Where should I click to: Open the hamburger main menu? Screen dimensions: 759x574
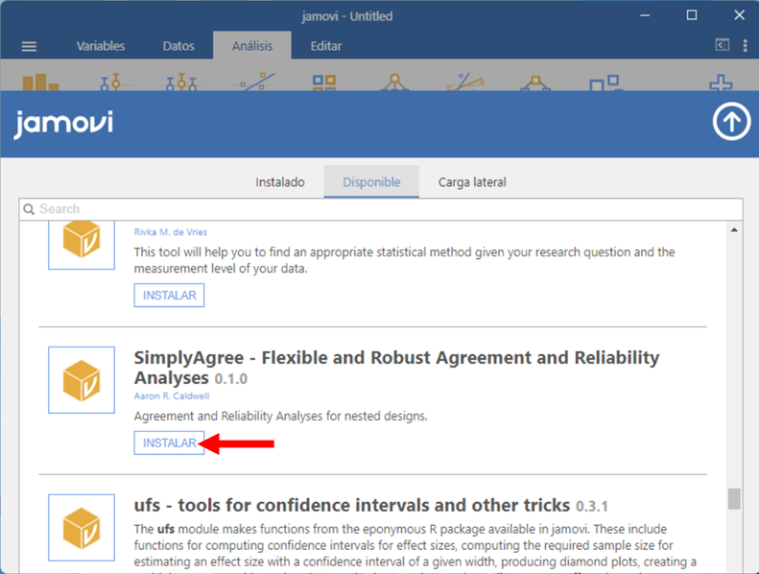click(x=29, y=46)
